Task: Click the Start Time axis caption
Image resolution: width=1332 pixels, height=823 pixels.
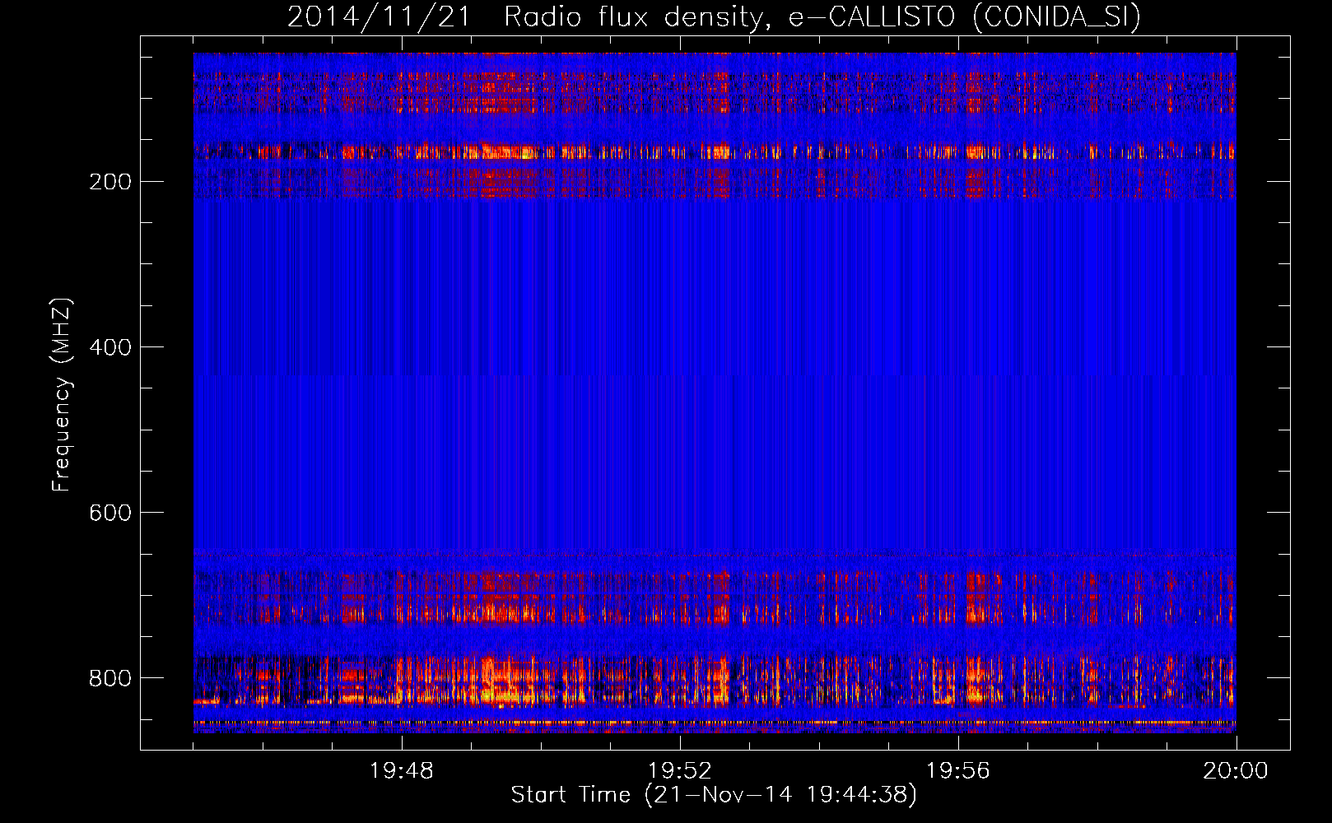Action: [714, 795]
